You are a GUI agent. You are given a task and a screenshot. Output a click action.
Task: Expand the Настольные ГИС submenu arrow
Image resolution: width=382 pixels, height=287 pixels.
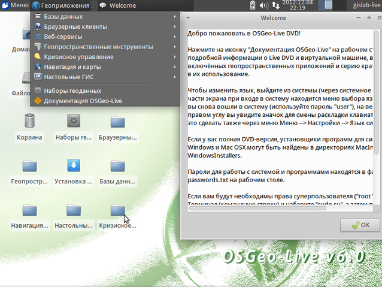pos(175,77)
